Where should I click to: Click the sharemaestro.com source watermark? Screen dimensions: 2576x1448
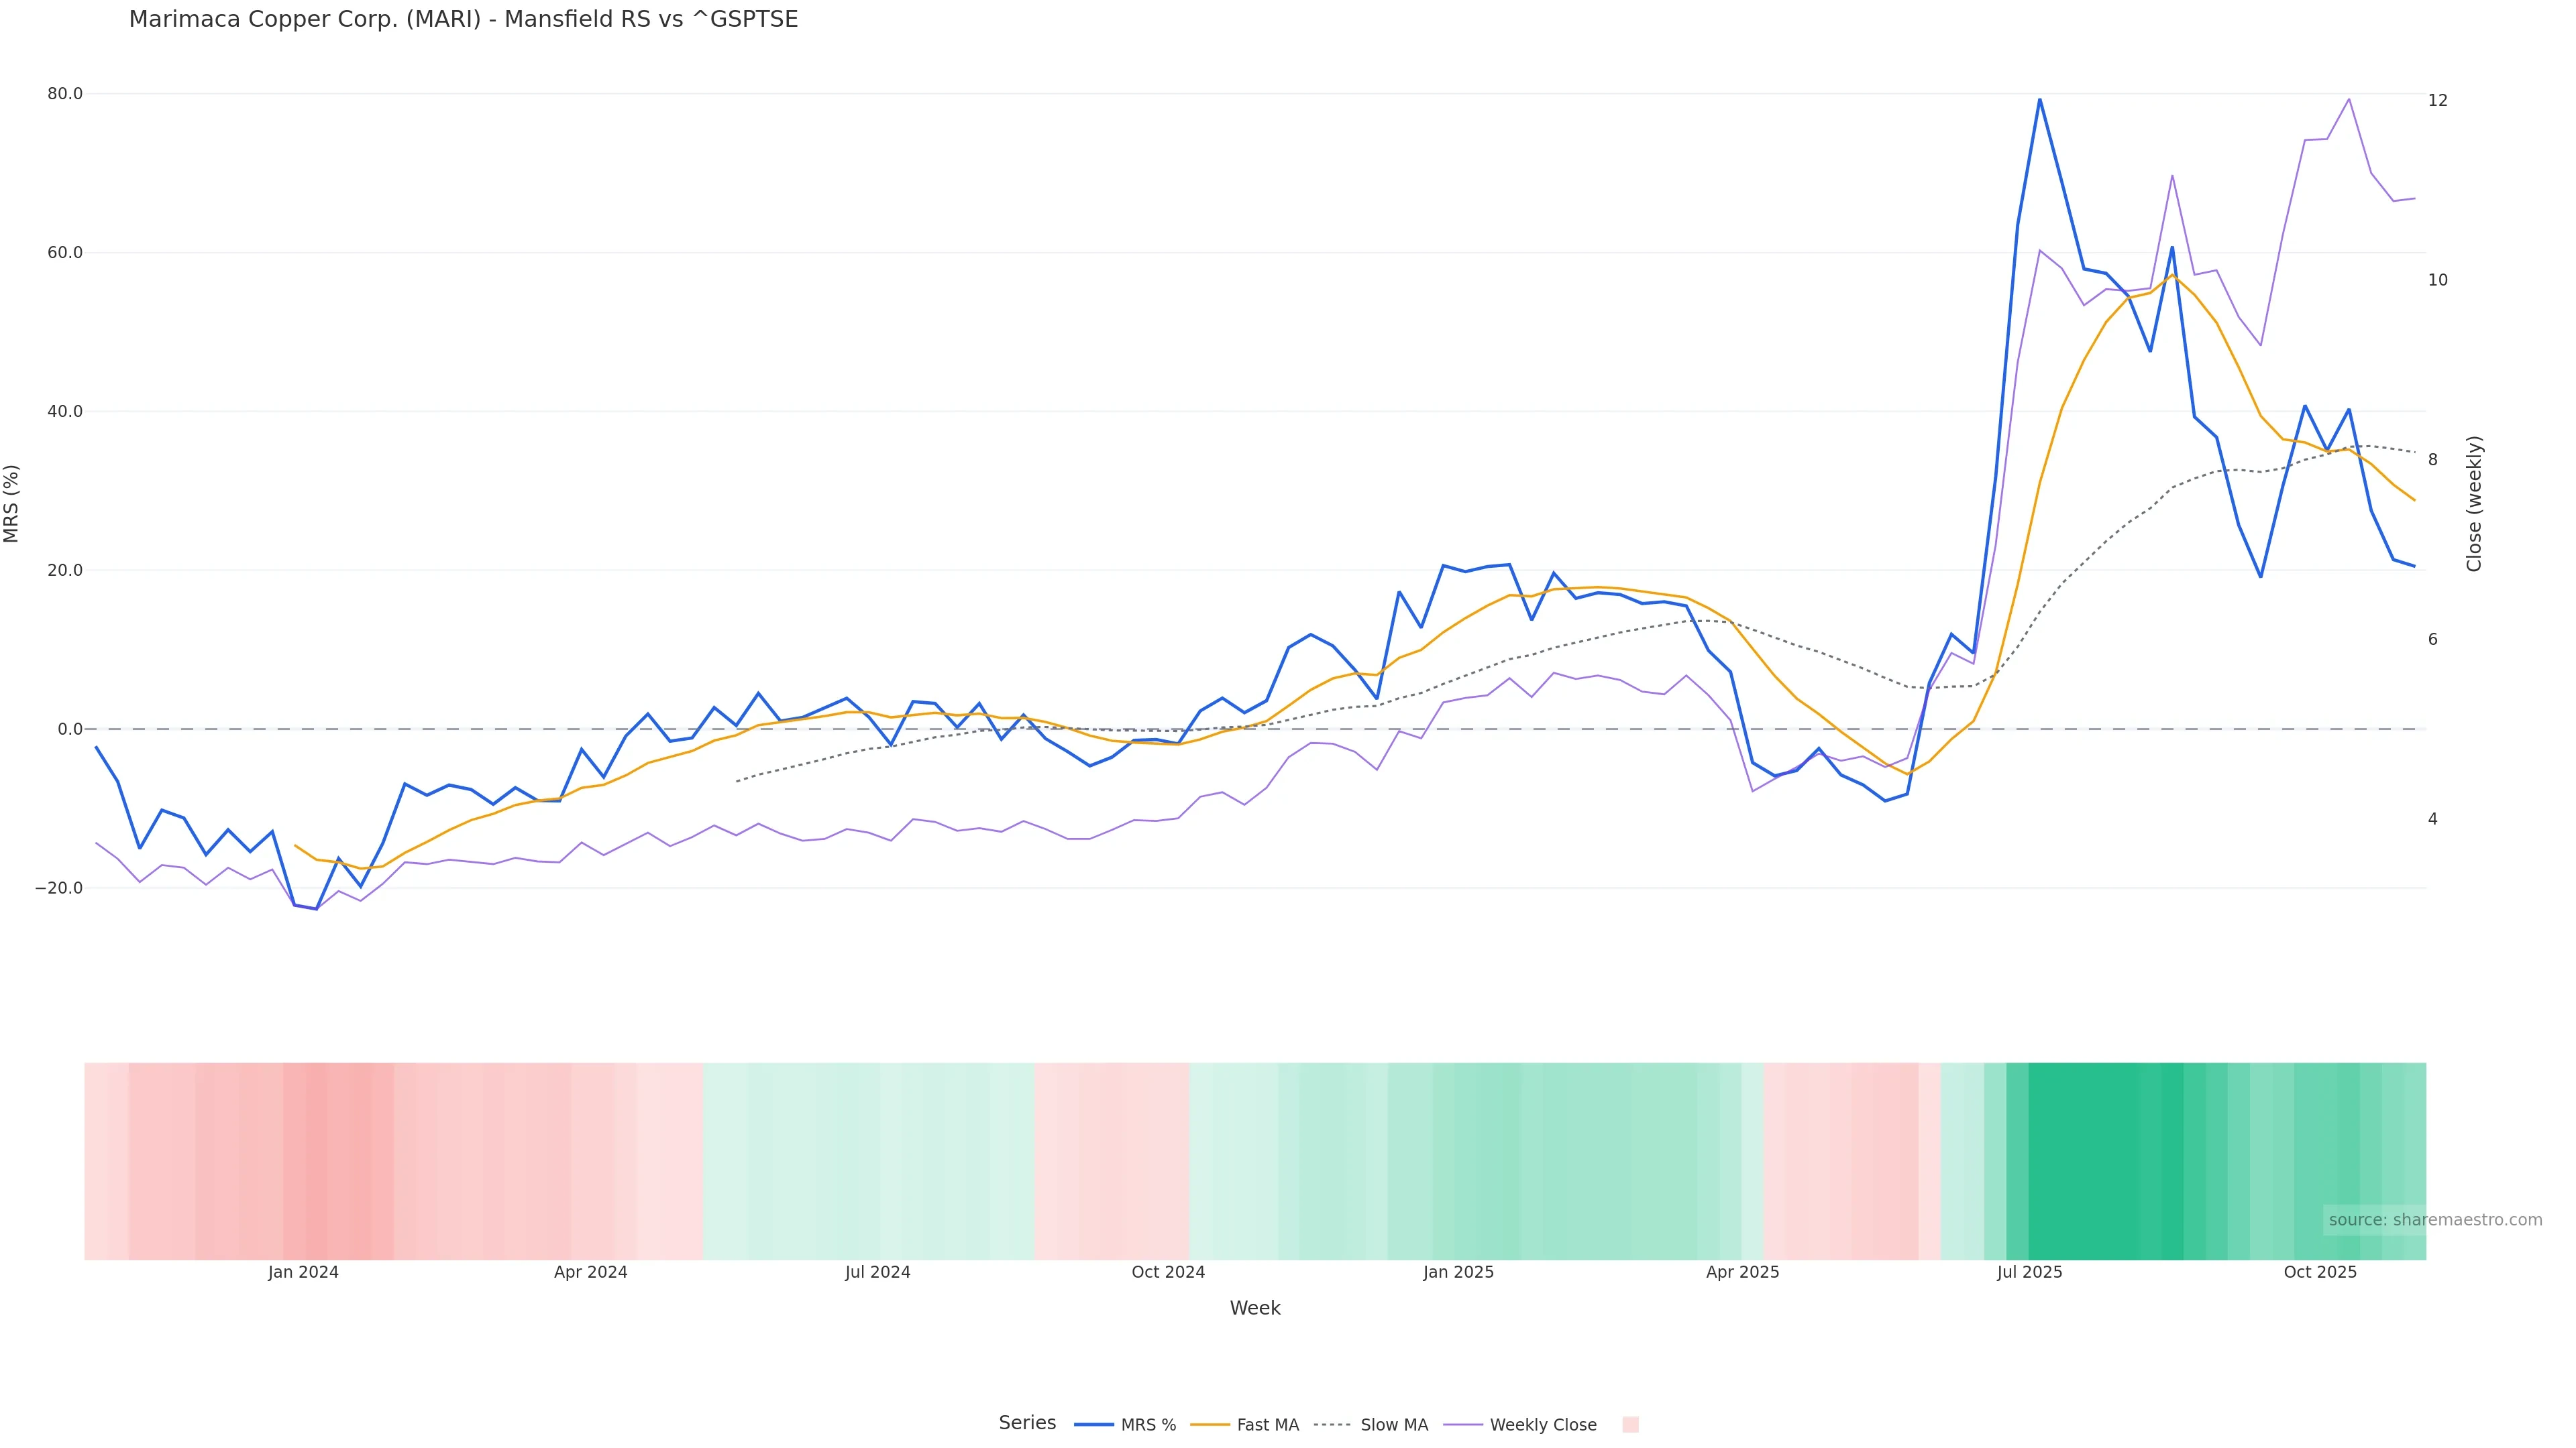point(2434,1220)
